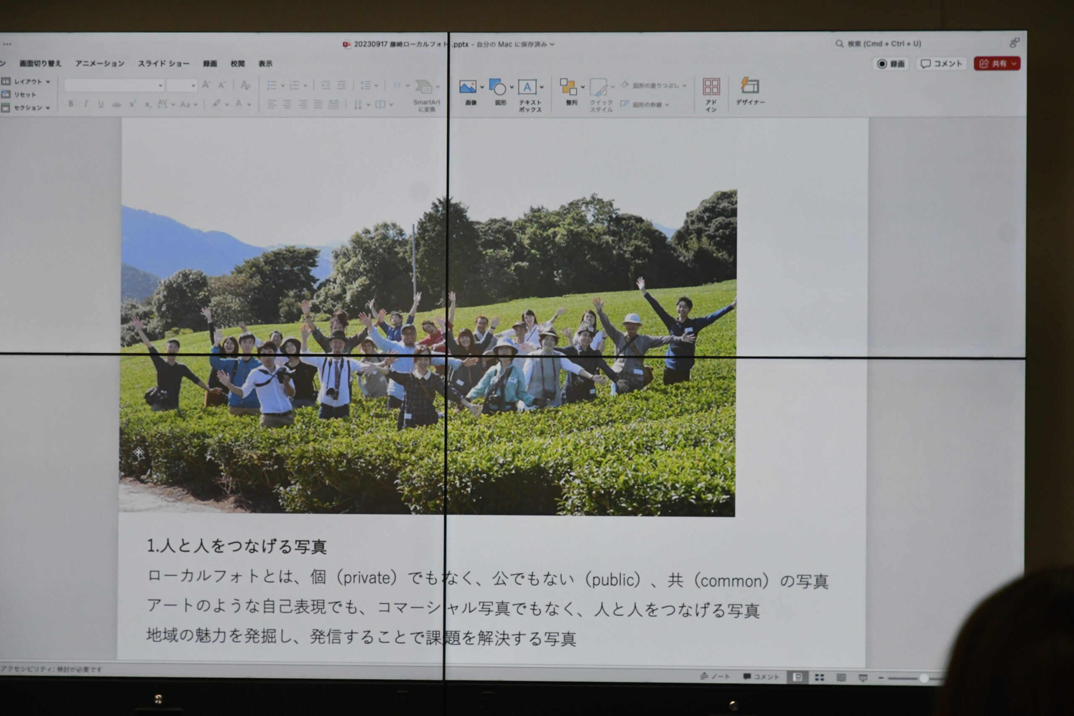Screen dimensions: 1074x716
Task: Open the 校閲 review tab
Action: 237,63
